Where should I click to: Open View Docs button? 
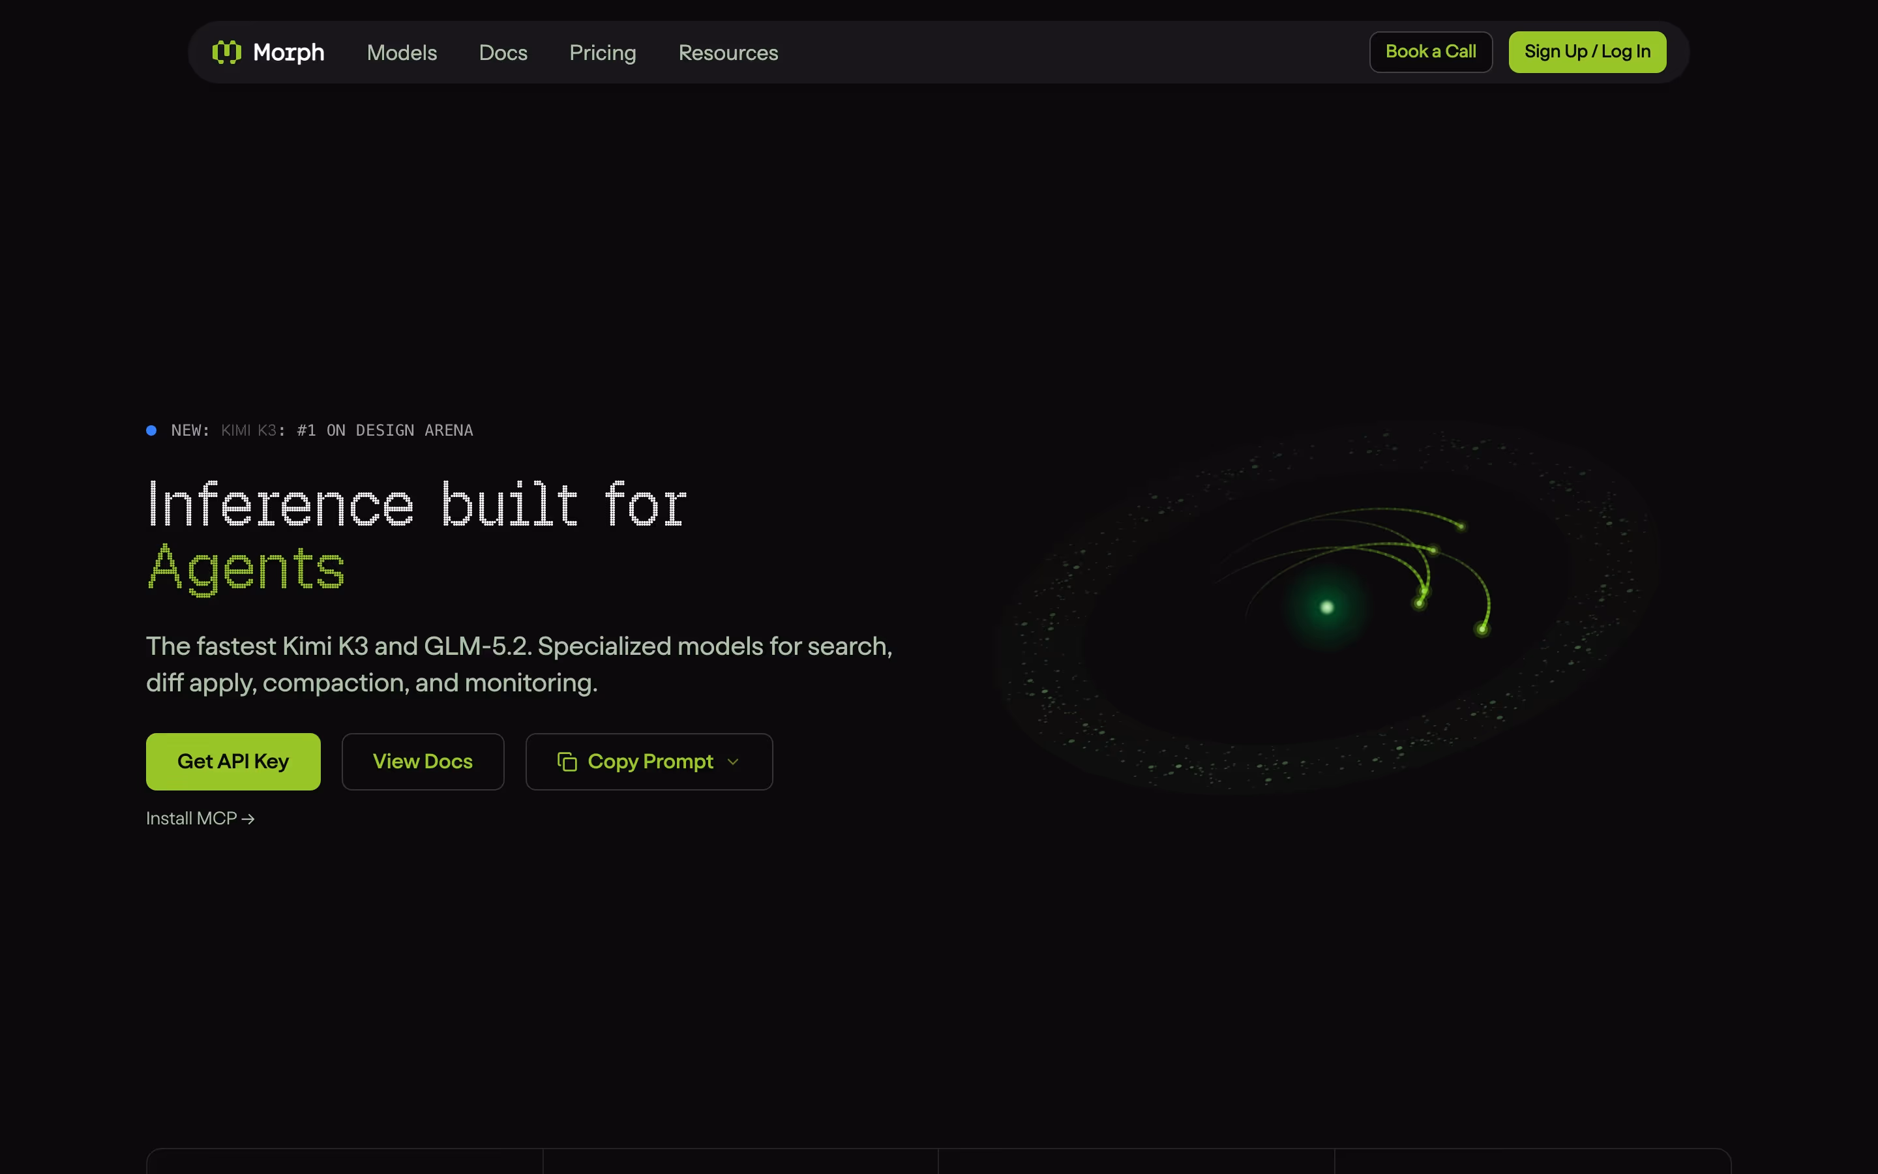point(423,762)
